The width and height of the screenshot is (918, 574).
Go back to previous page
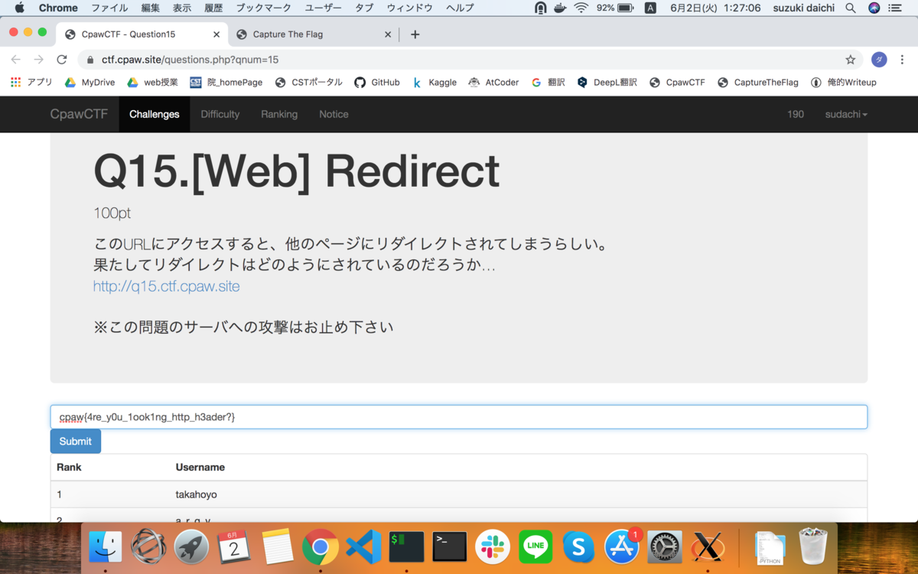click(x=16, y=60)
